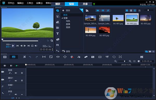The height and width of the screenshot is (100, 156).
Task: Click the 浏览 browse button
Action: pyautogui.click(x=66, y=51)
